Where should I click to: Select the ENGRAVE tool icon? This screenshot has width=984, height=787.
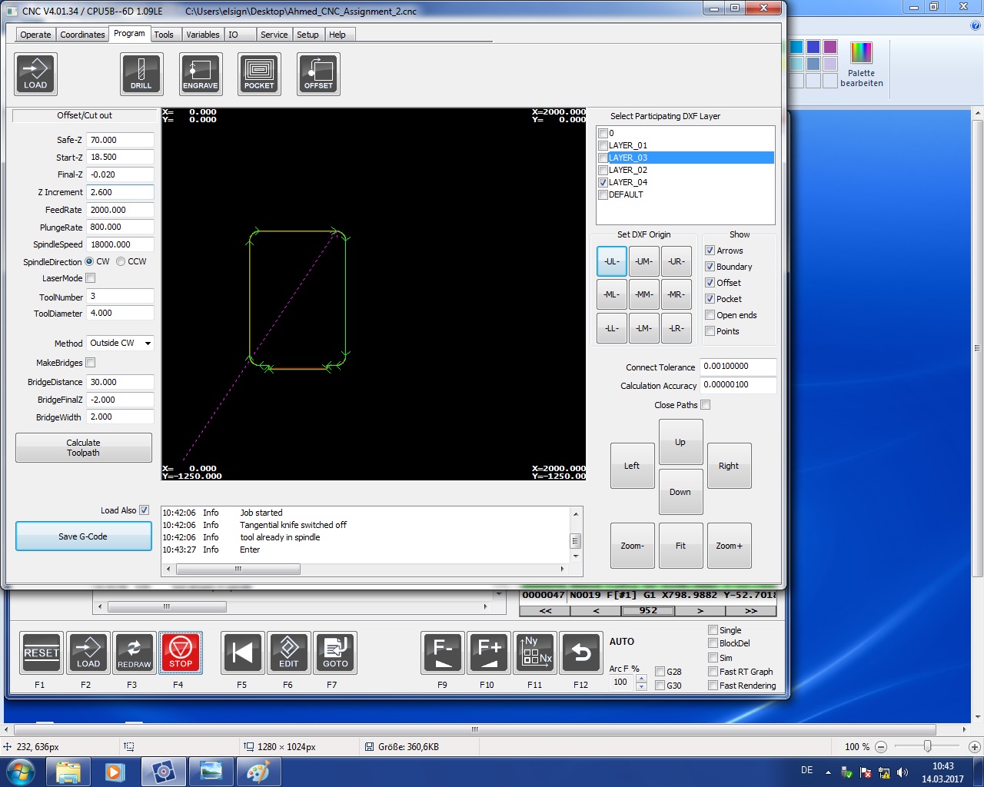pos(201,75)
